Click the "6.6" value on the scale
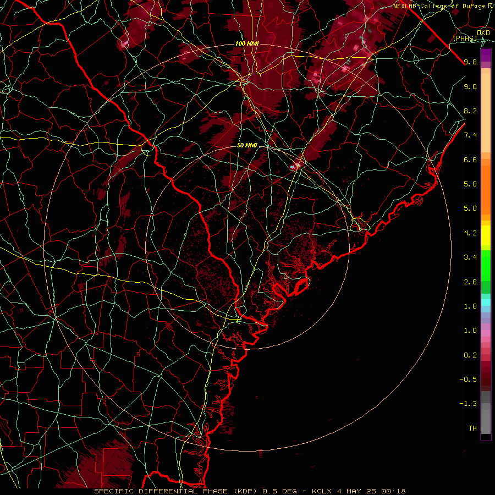 470,159
